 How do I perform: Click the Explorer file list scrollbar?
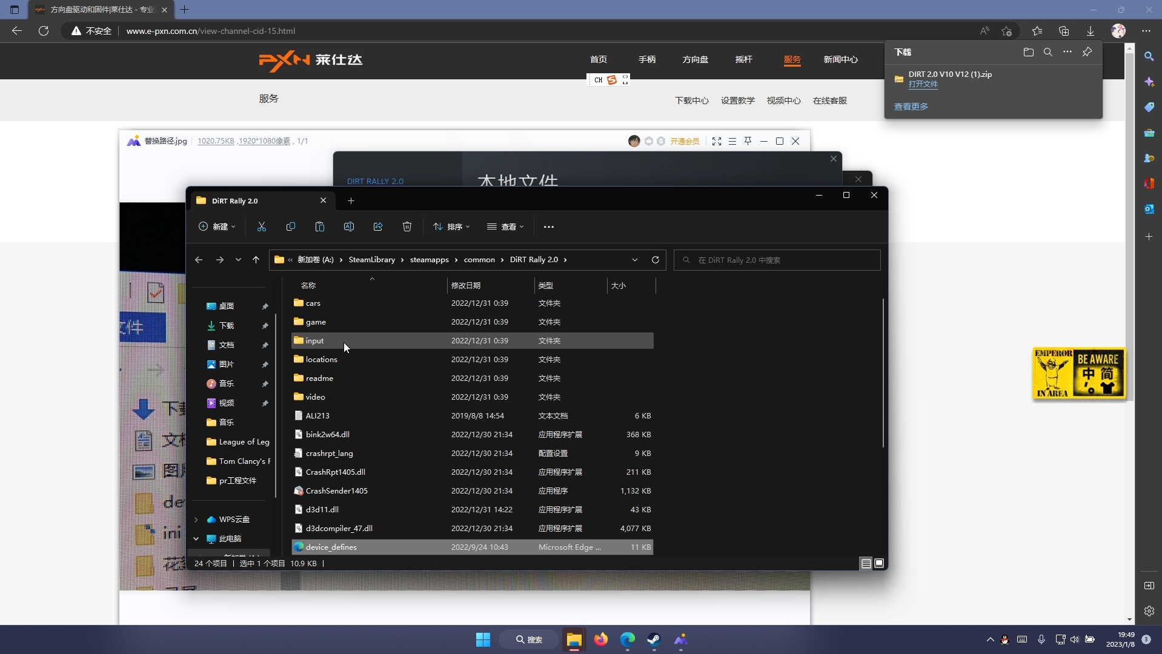tap(883, 372)
